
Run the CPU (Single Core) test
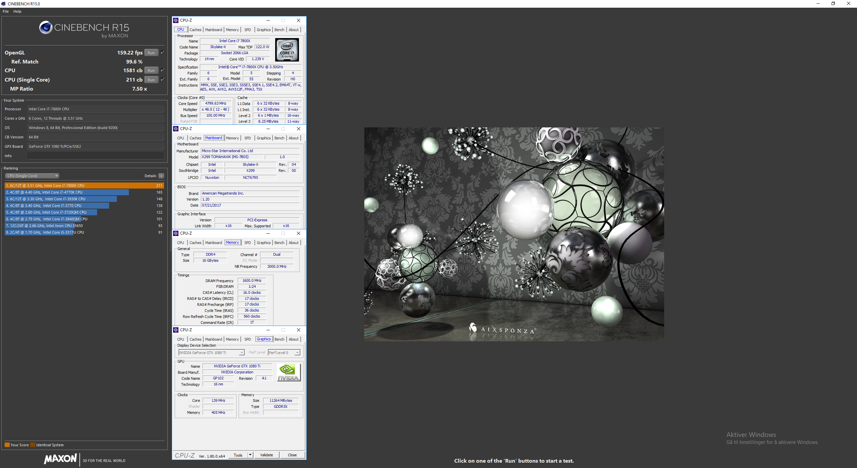point(151,80)
